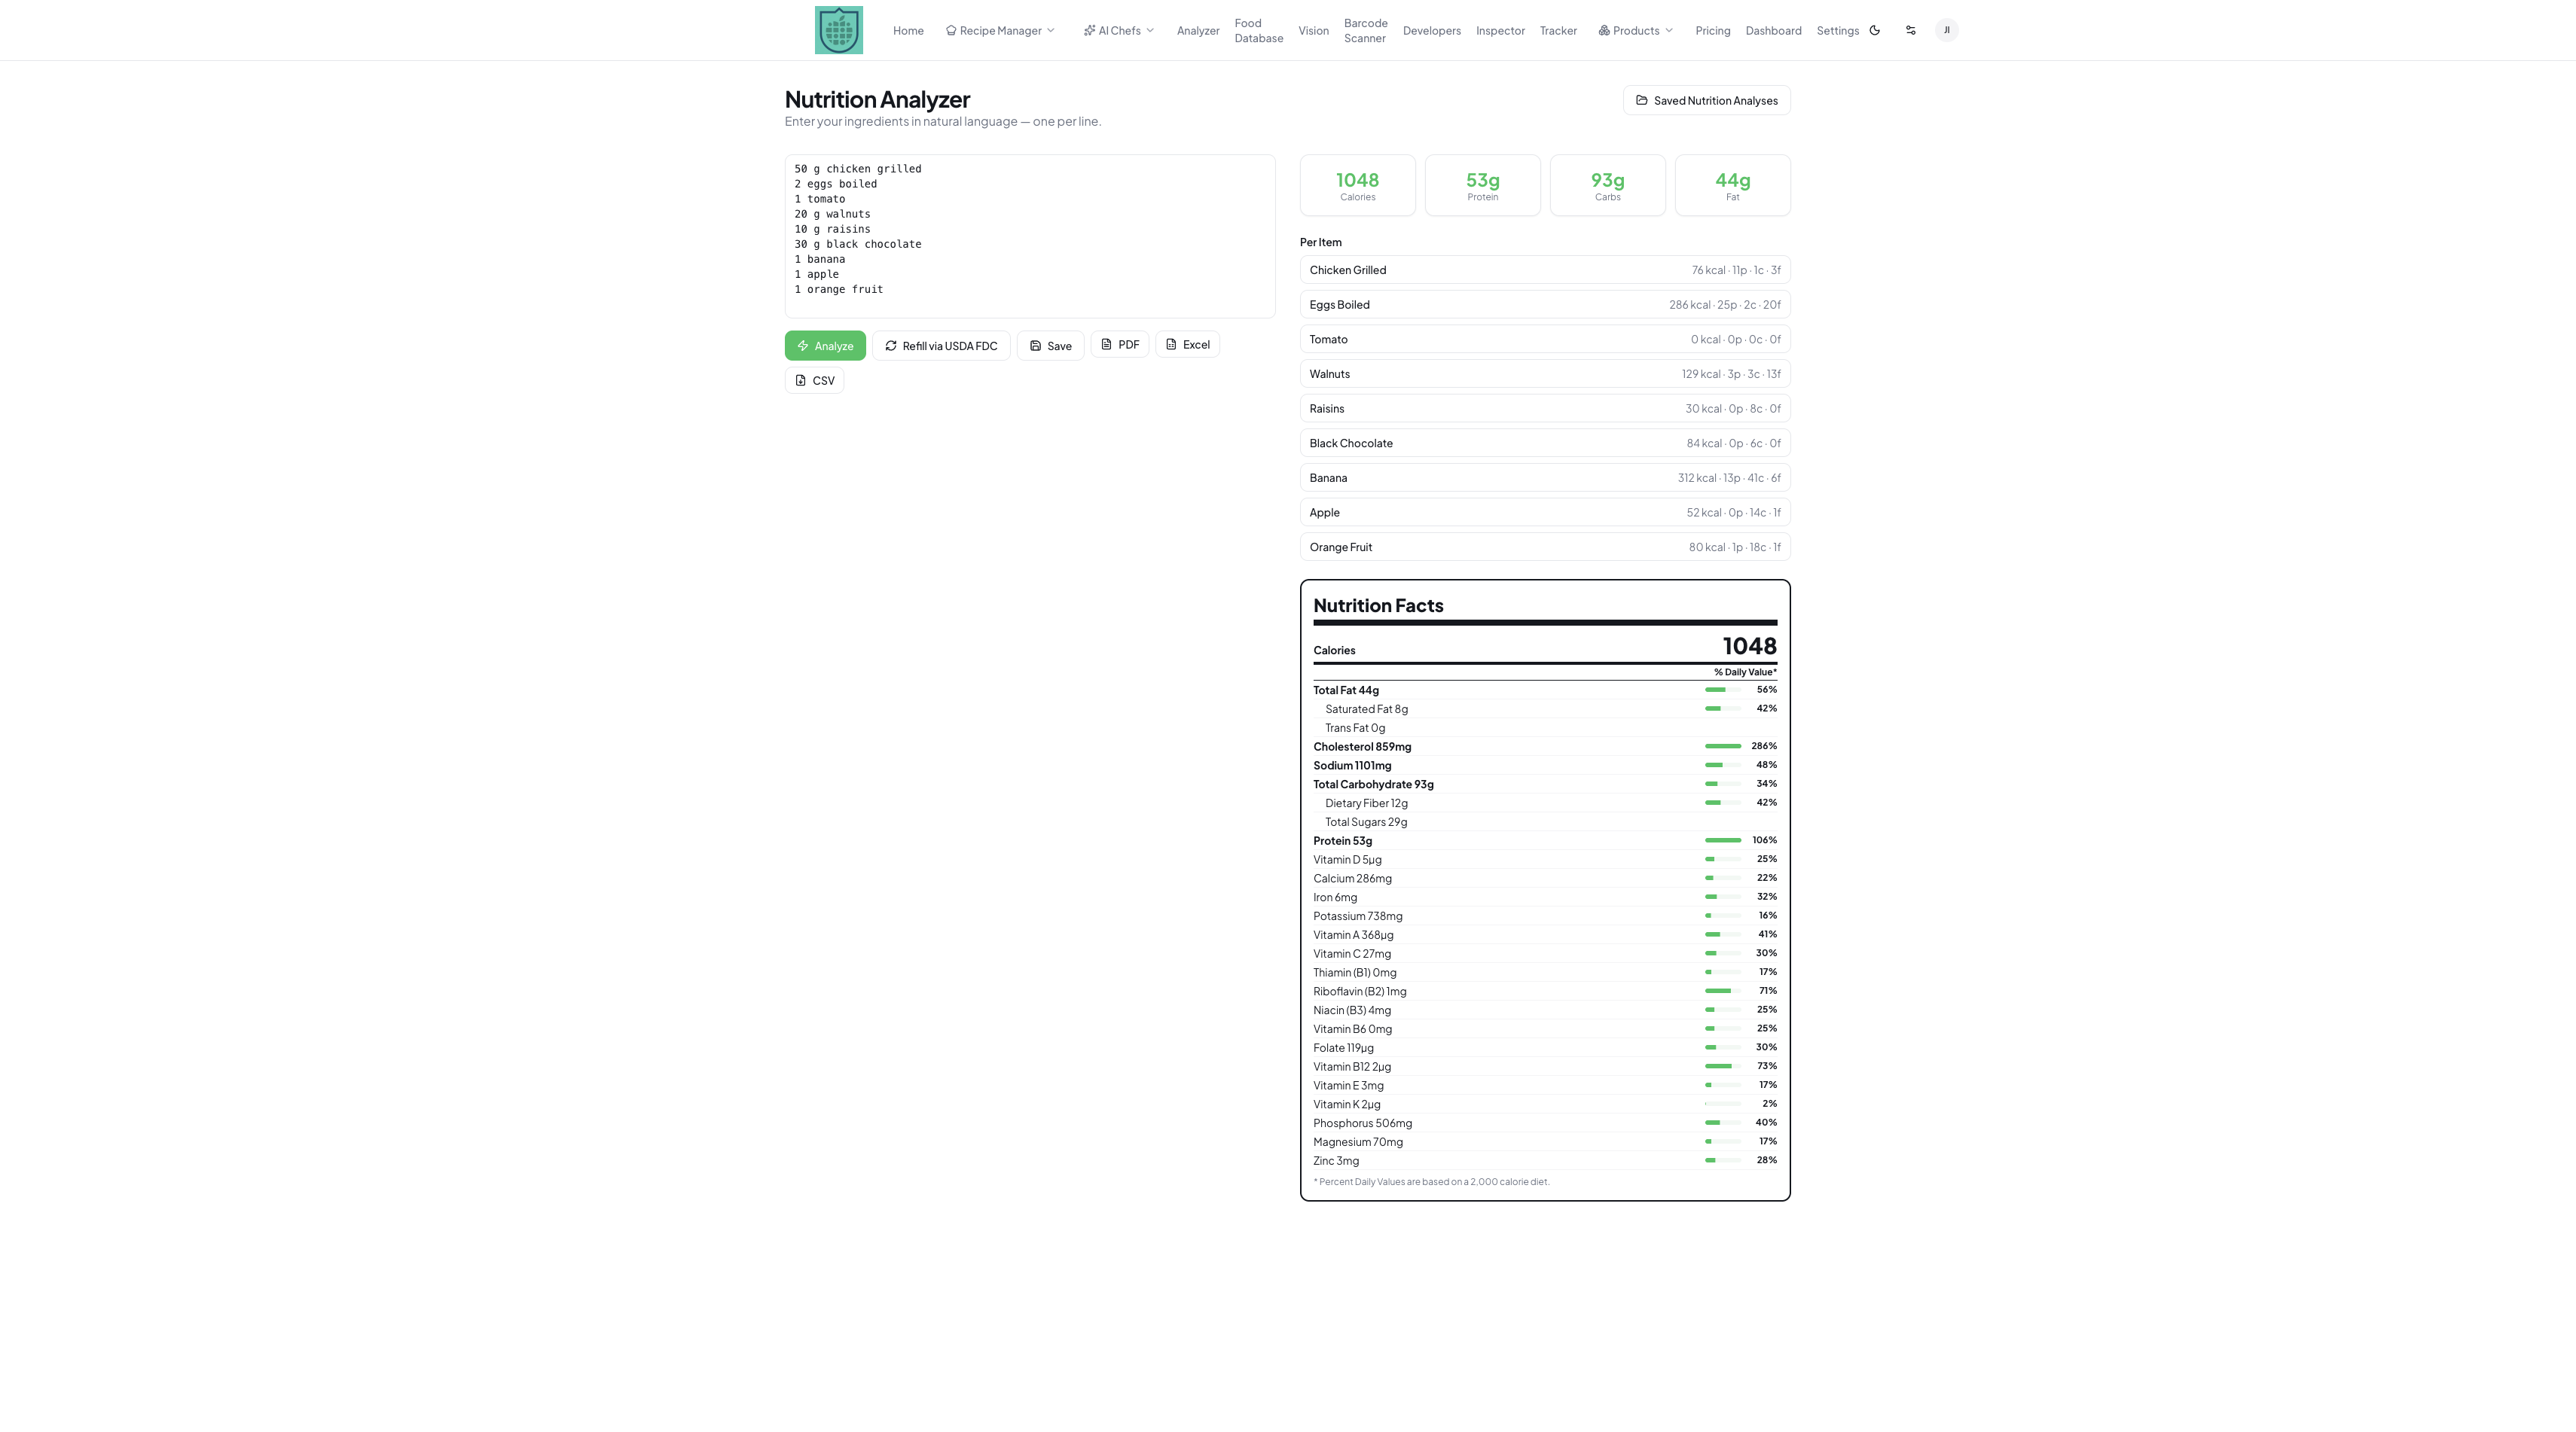Click the chef hat icon beside Recipe Manager
This screenshot has height=1432, width=2576.
(951, 31)
